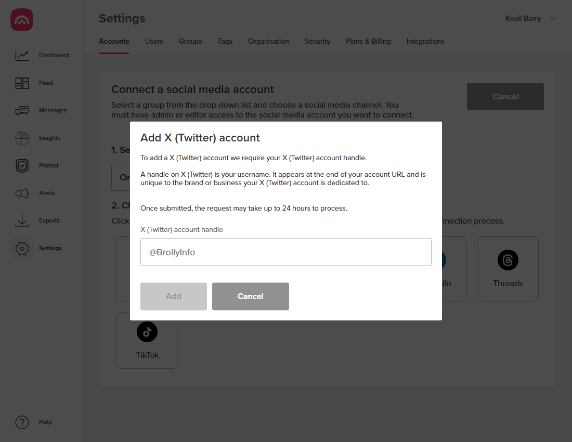Click the Threads card label

(x=508, y=283)
